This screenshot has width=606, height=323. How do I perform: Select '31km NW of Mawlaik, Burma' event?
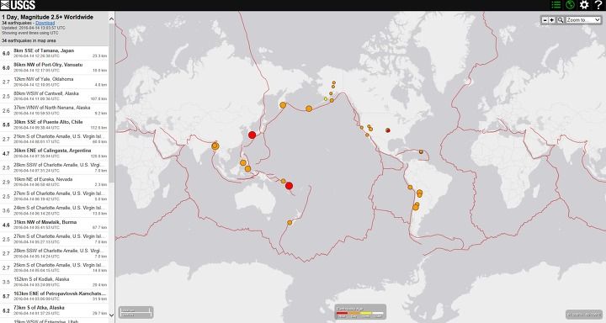click(55, 225)
